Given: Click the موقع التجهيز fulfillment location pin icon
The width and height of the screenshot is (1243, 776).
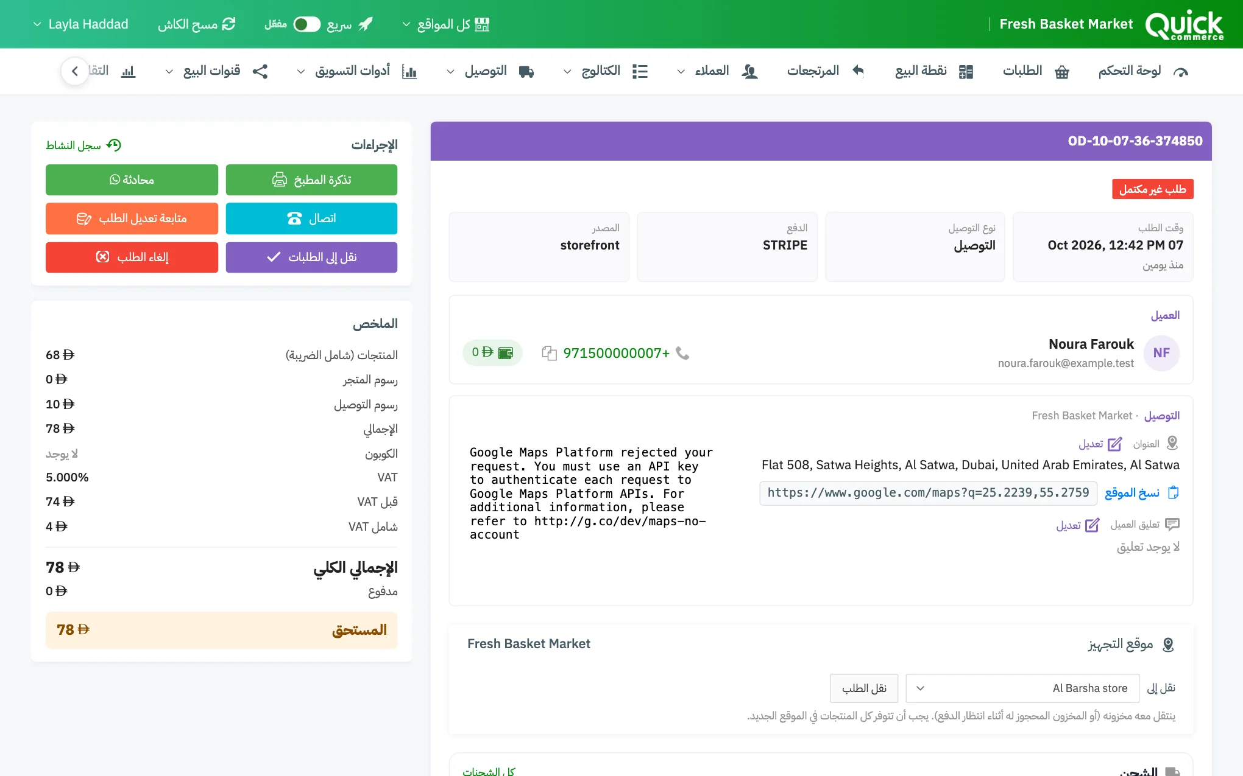Looking at the screenshot, I should [1168, 645].
